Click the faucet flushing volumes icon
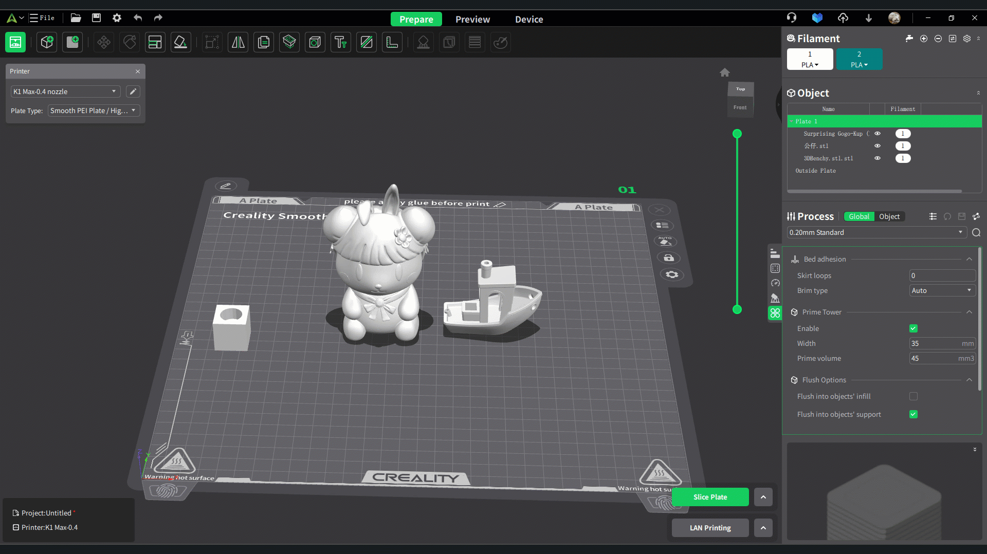Screen dimensions: 987x554 [909, 39]
